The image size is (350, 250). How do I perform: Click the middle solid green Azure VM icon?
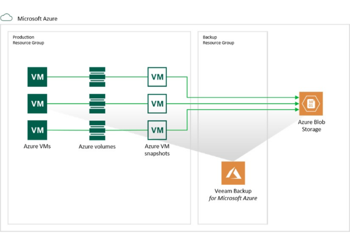[x=37, y=104]
